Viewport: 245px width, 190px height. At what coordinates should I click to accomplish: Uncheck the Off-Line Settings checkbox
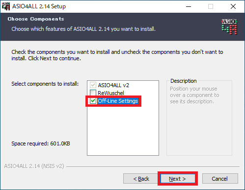point(93,101)
